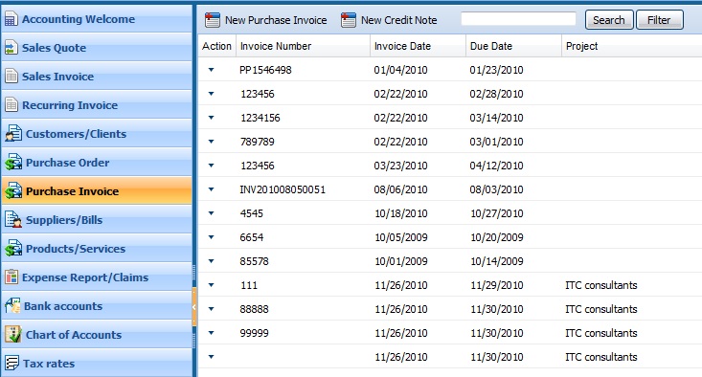The image size is (702, 377).
Task: Click the New Purchase Invoice toolbar icon
Action: click(213, 20)
